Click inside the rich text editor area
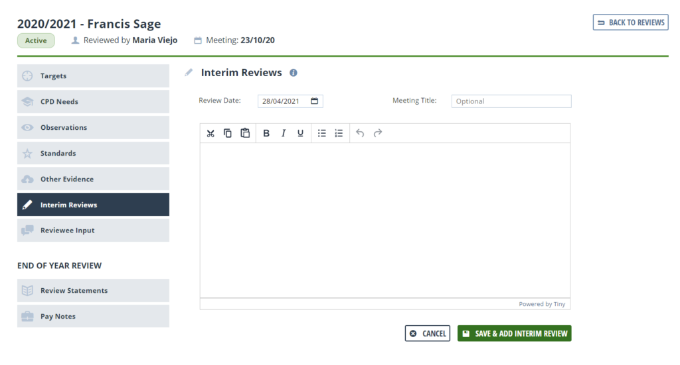Viewport: 680px width, 365px height. [x=385, y=220]
